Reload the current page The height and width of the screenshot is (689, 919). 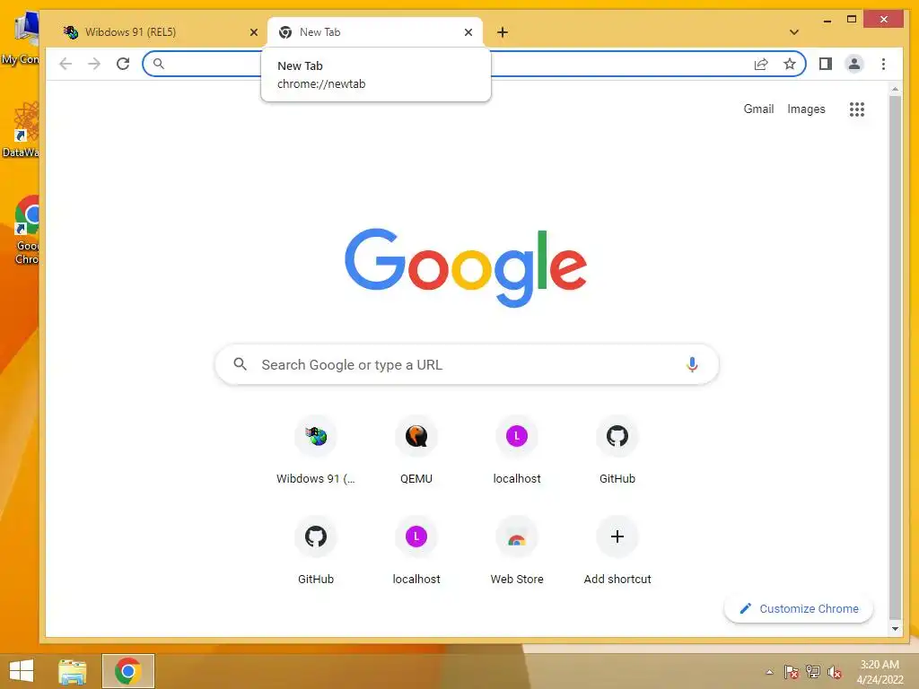[x=122, y=64]
